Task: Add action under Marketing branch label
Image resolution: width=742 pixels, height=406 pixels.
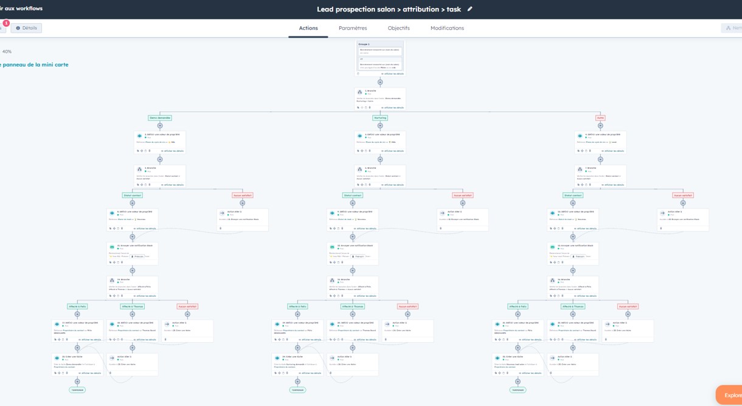Action: click(x=380, y=126)
